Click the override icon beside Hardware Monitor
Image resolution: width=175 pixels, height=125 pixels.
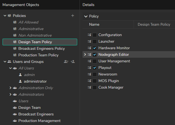pyautogui.click(x=89, y=48)
